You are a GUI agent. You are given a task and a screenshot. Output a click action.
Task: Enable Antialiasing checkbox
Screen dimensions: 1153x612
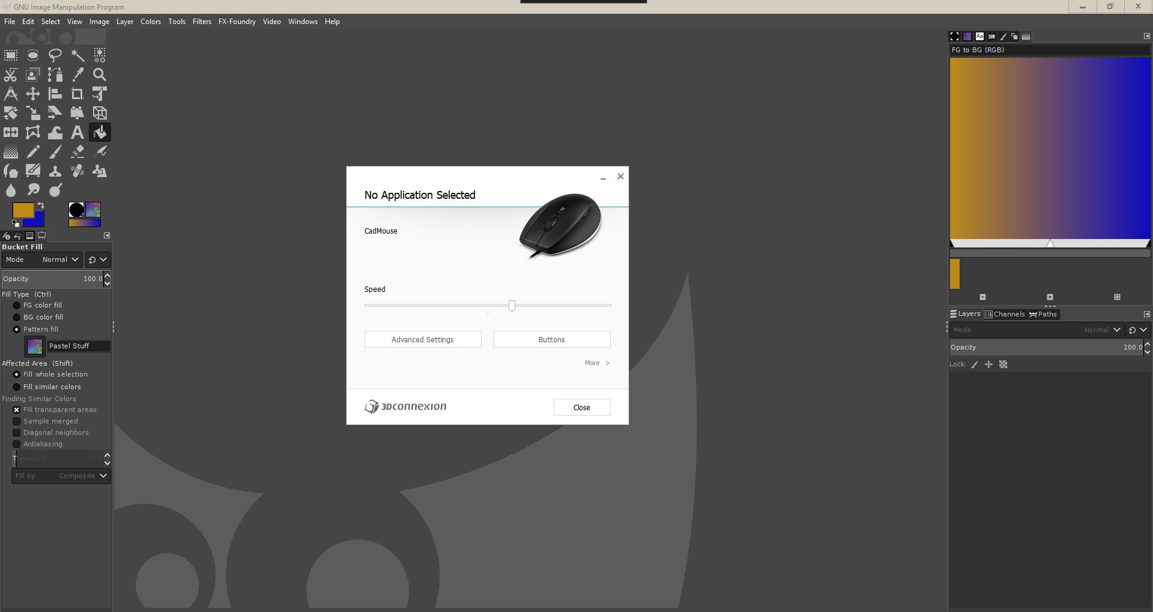tap(17, 444)
